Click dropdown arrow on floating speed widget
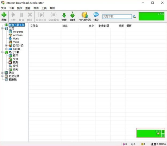Screen dimensions: 167x146 [163, 135]
